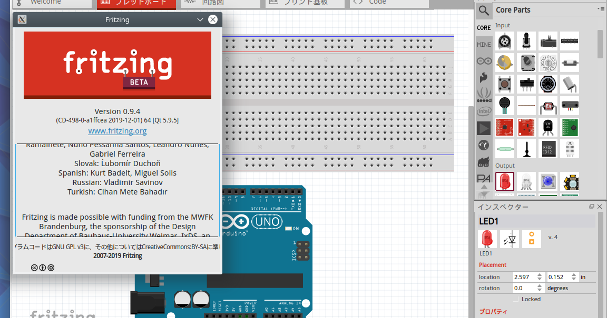
Task: Close the Fritzing about dialog
Action: point(213,19)
